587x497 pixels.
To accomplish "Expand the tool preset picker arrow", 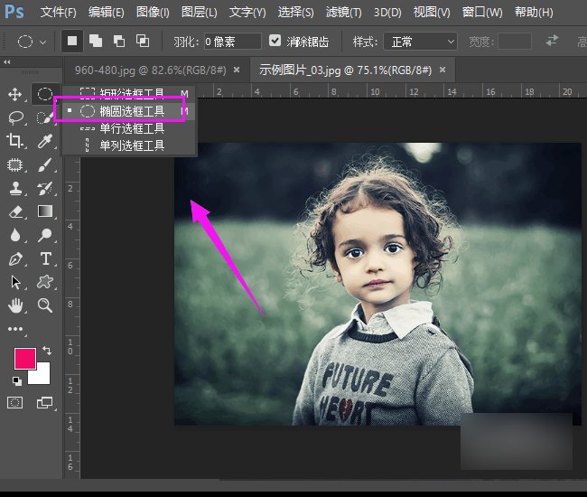I will [42, 42].
